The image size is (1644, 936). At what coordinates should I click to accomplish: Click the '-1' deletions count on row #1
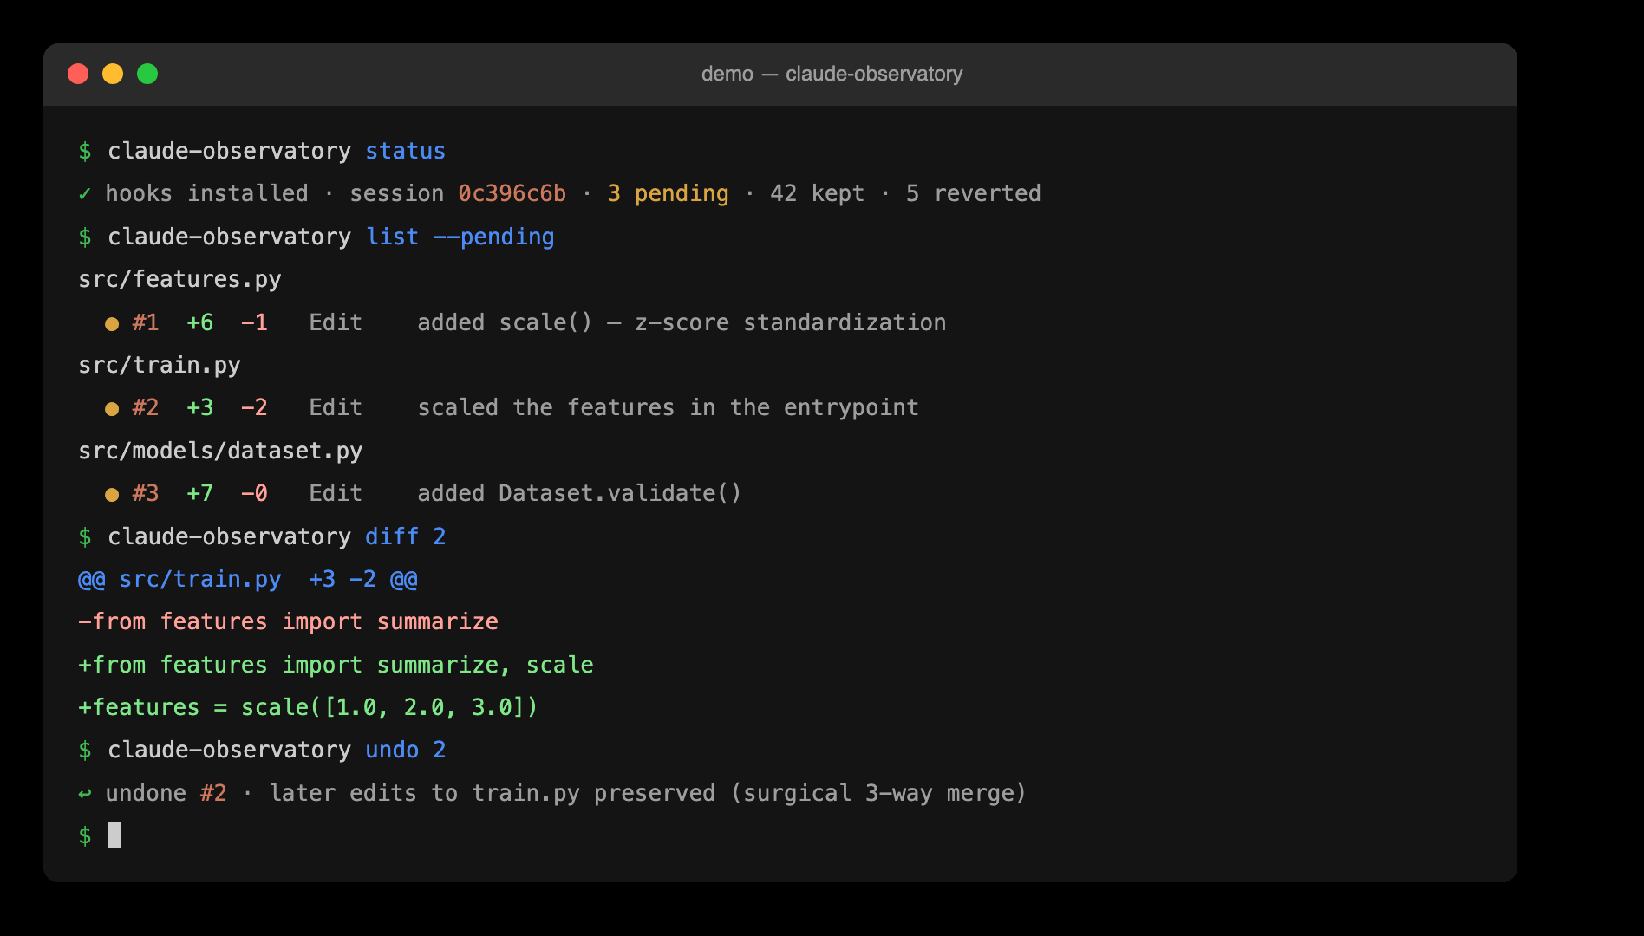click(254, 322)
